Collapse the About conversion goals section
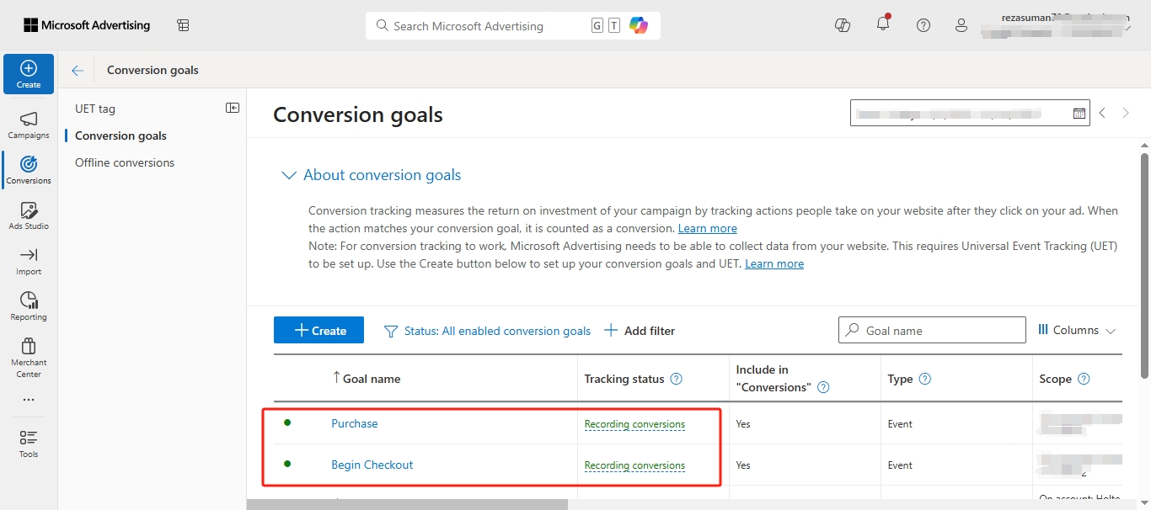This screenshot has width=1151, height=510. tap(289, 175)
